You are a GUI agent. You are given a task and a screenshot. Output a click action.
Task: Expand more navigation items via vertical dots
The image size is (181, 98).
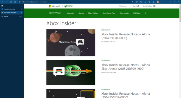[145, 13]
